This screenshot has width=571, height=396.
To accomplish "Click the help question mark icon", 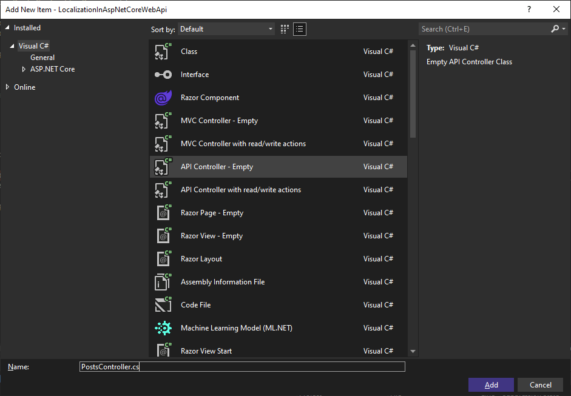I will (529, 10).
